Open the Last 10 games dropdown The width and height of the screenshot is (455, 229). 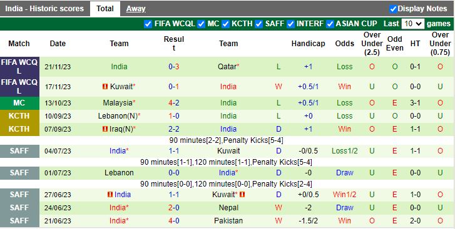click(x=413, y=24)
